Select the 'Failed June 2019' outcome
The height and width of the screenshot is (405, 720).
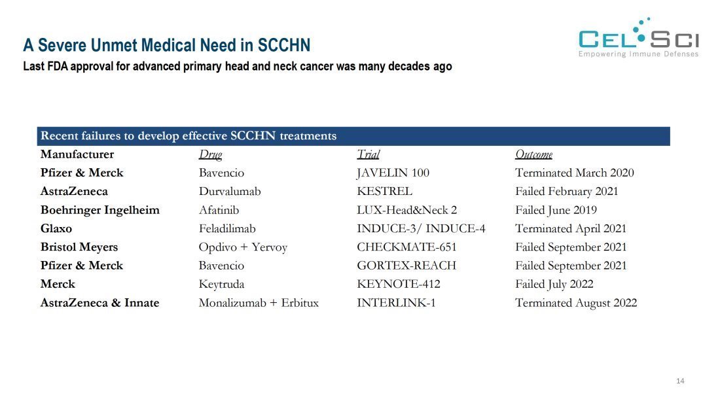[556, 210]
